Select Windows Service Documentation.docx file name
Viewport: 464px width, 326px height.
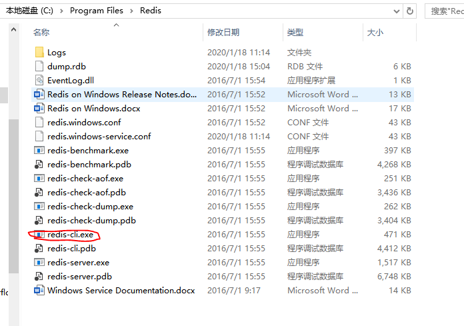[x=121, y=290]
